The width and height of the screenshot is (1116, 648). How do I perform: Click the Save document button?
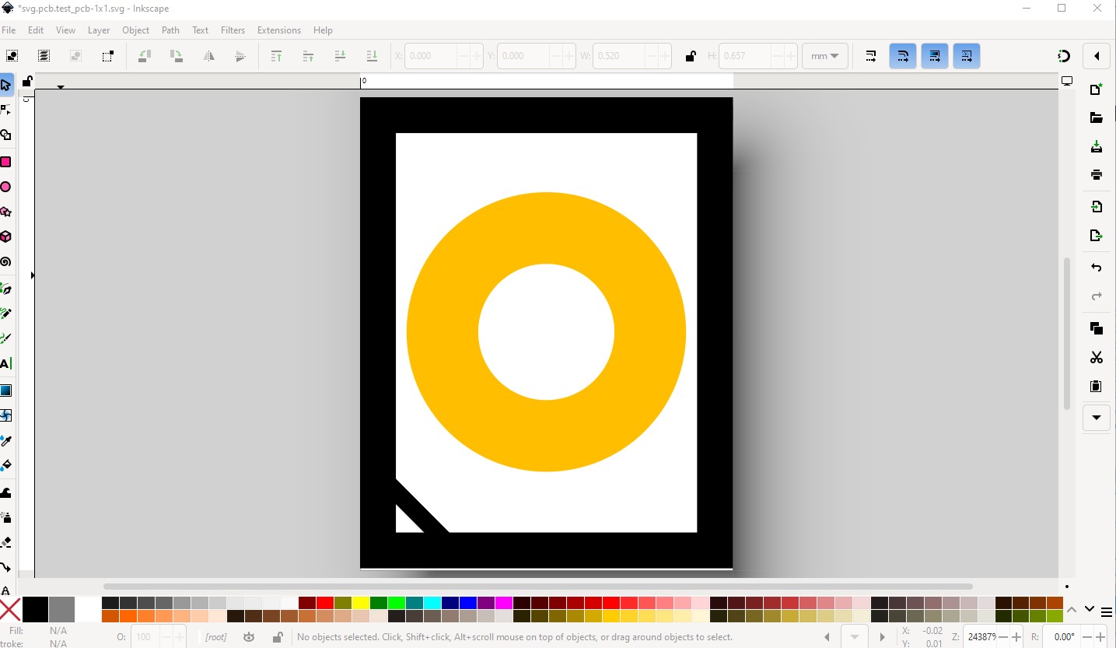[x=1097, y=147]
